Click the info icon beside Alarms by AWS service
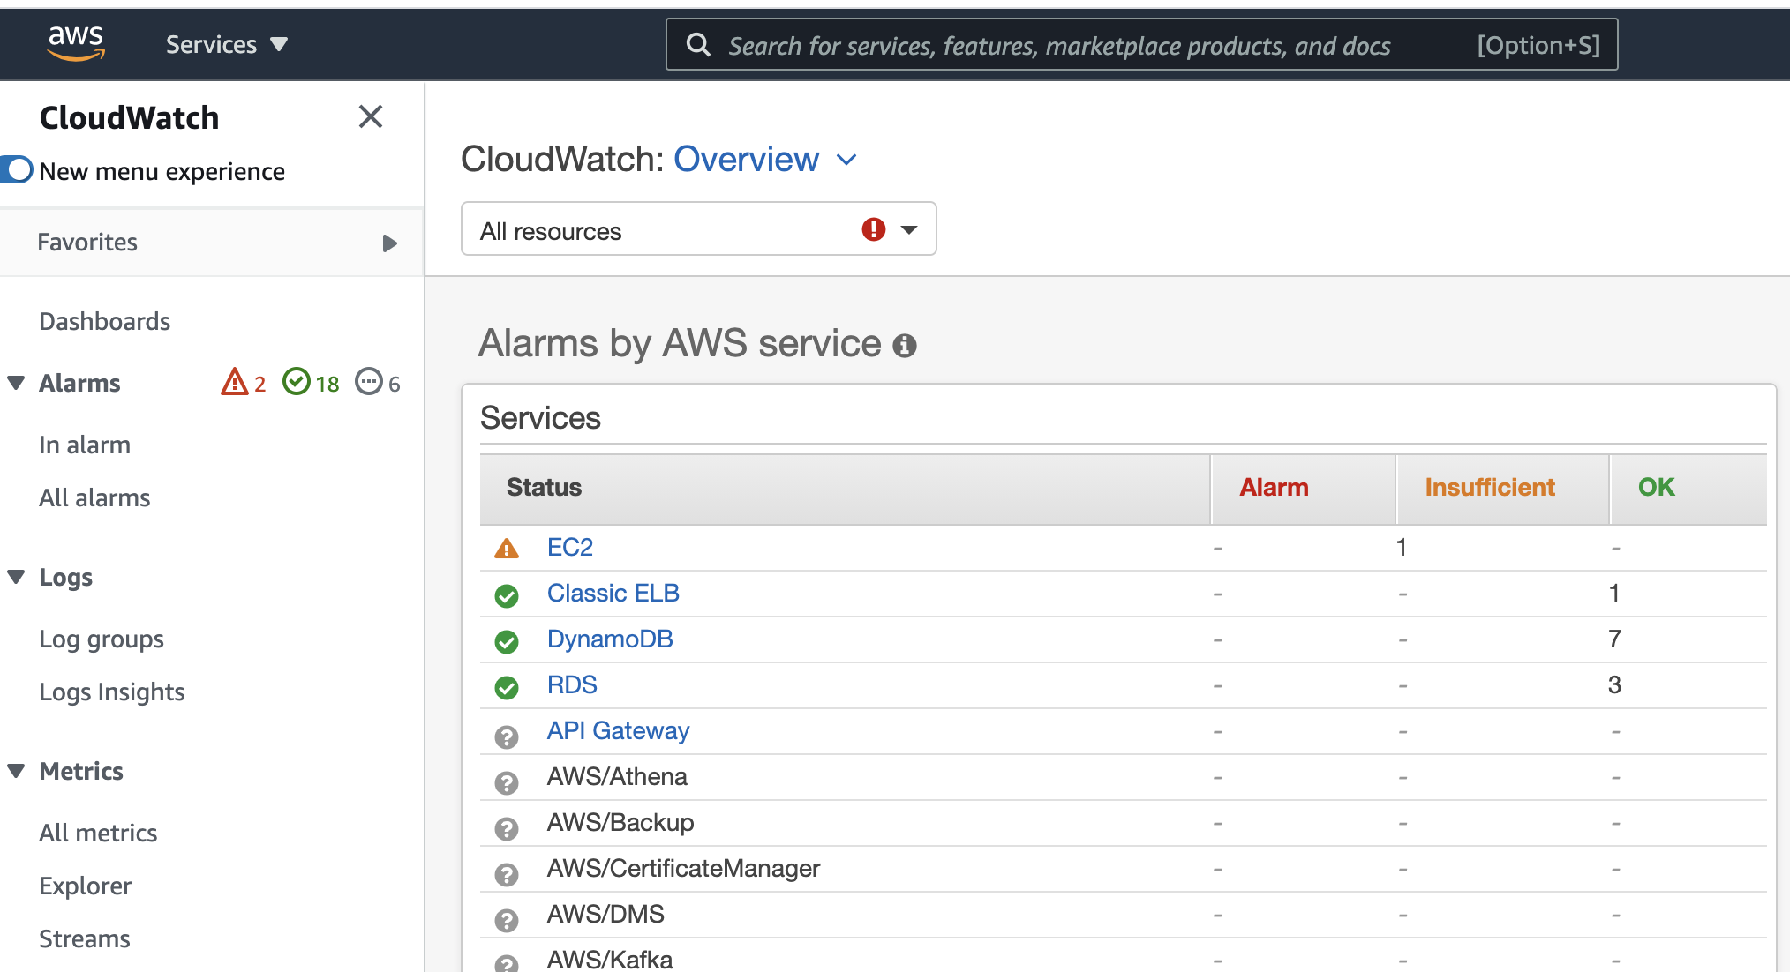 pos(904,346)
